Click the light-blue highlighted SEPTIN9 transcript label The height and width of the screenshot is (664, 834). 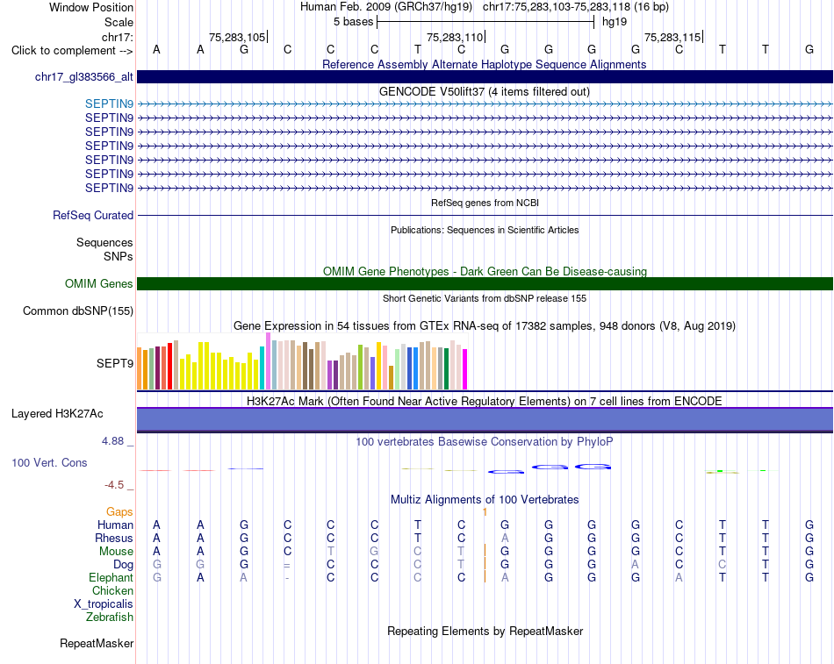[x=109, y=104]
